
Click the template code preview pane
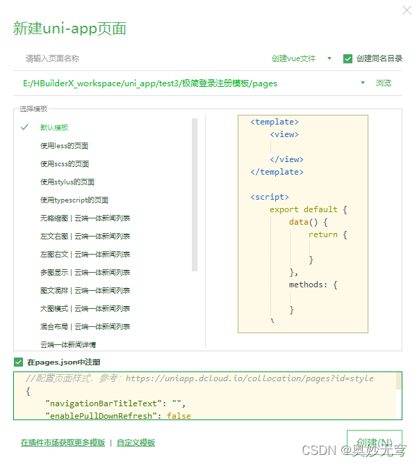tap(303, 224)
